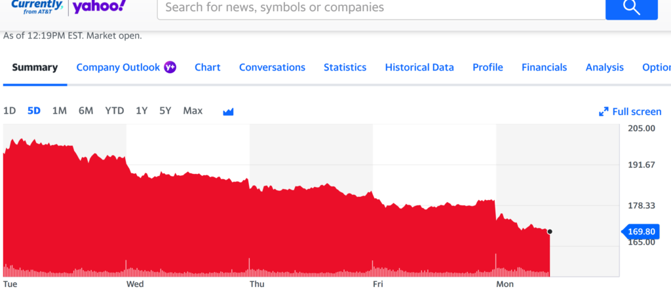Click the Yahoo logo

99,7
